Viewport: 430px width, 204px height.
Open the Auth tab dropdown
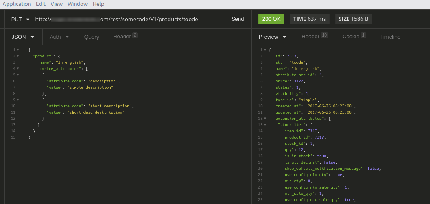click(x=59, y=37)
